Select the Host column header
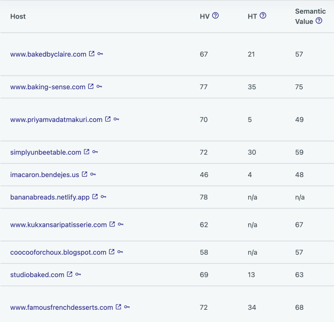 pyautogui.click(x=18, y=17)
